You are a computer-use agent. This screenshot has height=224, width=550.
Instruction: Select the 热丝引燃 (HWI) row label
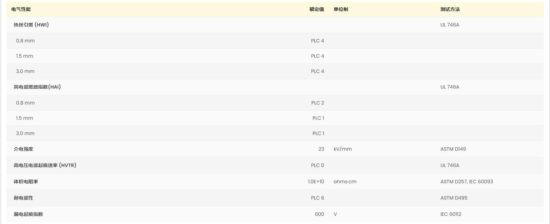31,25
